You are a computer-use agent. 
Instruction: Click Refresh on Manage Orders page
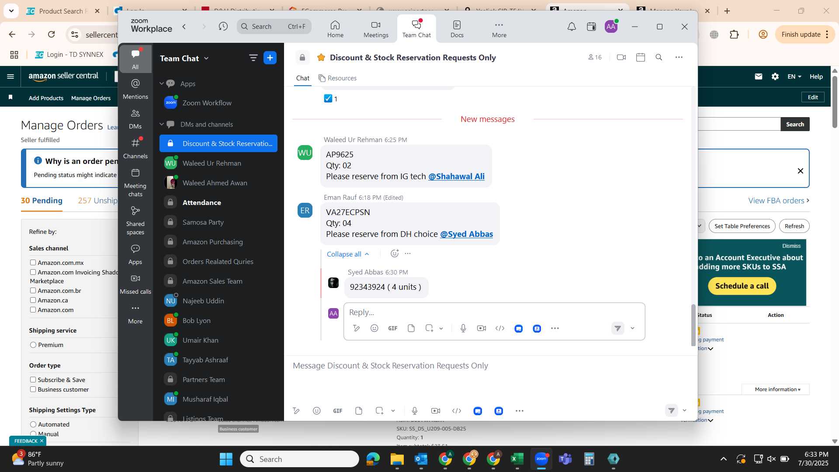(x=794, y=226)
